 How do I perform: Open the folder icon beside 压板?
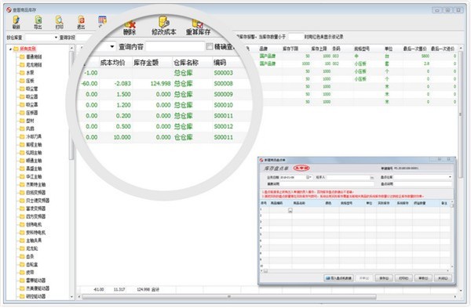click(22, 81)
